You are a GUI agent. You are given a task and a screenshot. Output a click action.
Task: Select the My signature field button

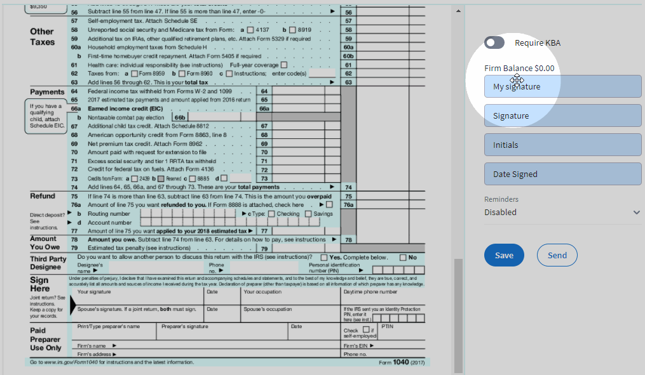pos(562,86)
